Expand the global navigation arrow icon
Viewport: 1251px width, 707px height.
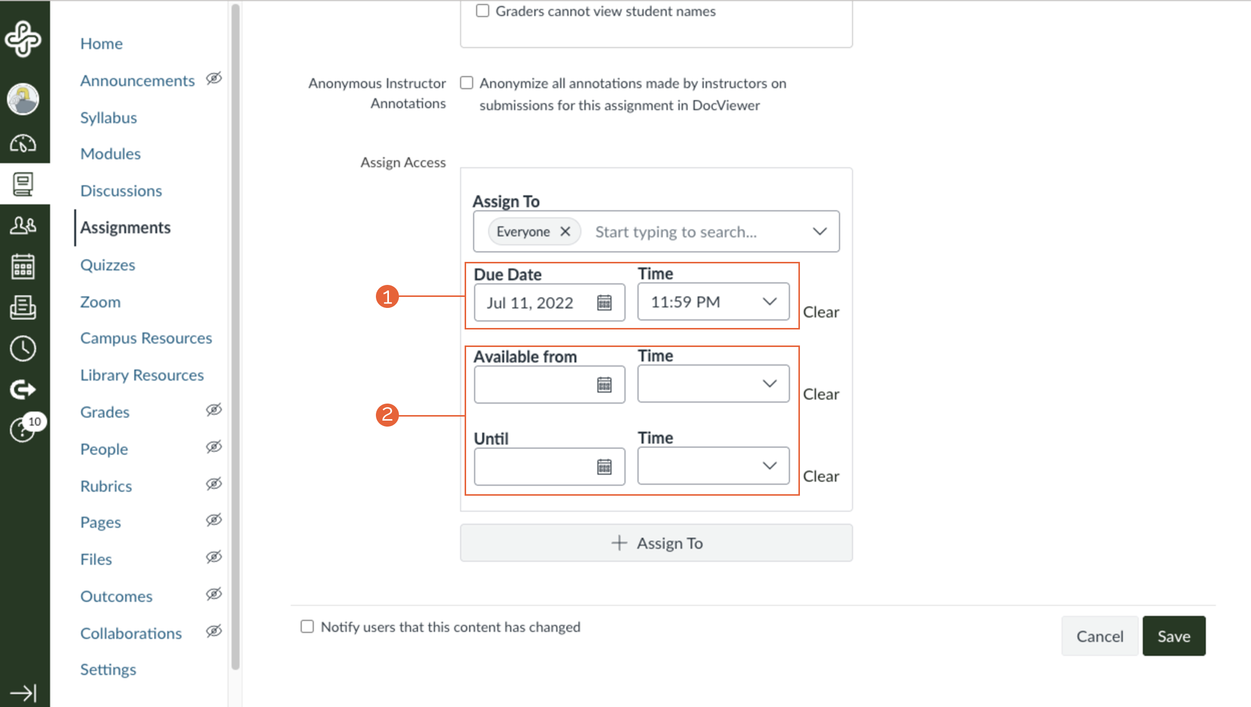[x=23, y=693]
